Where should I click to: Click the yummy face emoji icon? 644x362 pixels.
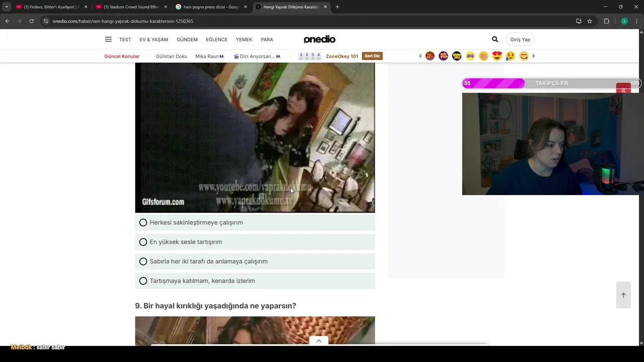pyautogui.click(x=524, y=56)
